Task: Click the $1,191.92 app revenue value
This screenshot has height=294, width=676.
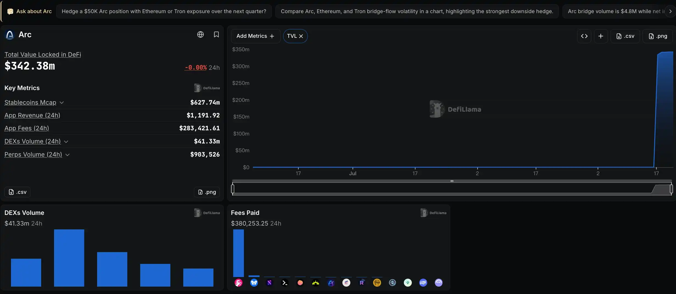Action: [x=203, y=115]
